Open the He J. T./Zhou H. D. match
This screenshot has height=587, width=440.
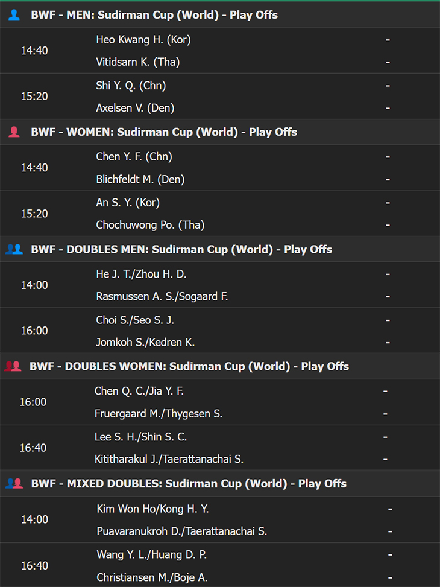pos(220,285)
